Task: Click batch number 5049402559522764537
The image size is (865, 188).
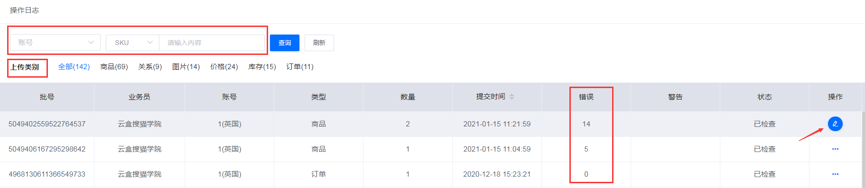Action: [47, 124]
